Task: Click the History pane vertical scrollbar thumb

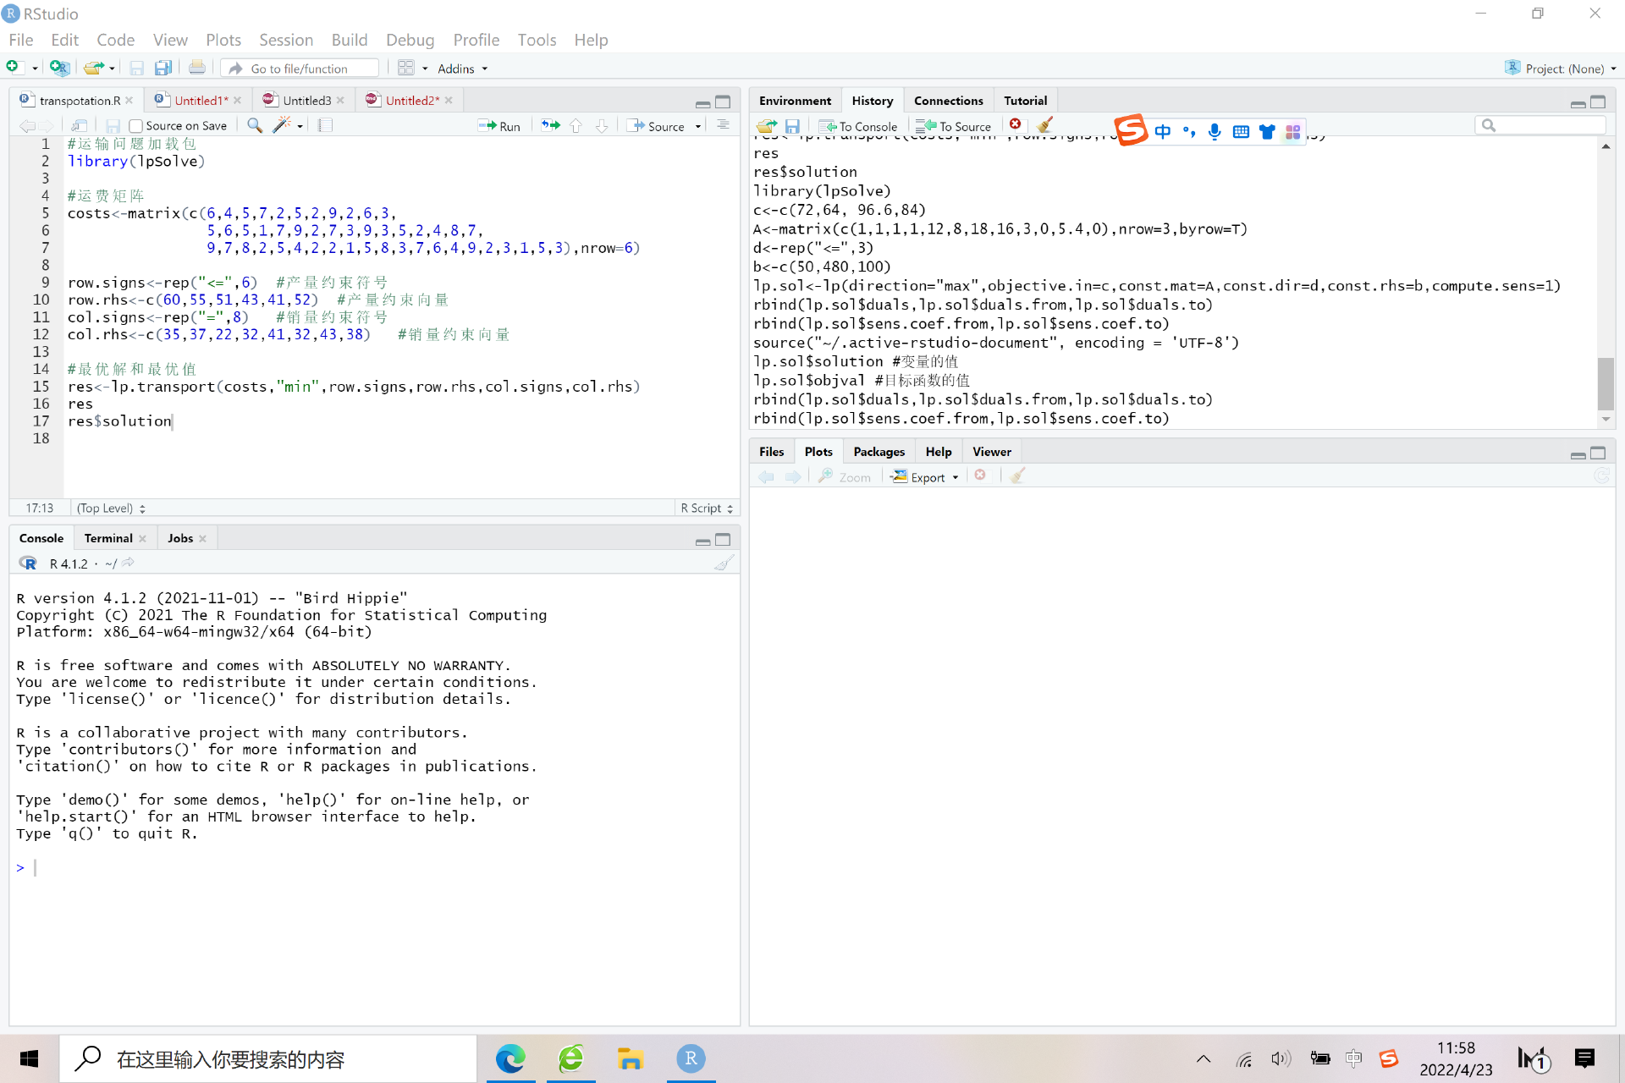Action: pos(1605,382)
